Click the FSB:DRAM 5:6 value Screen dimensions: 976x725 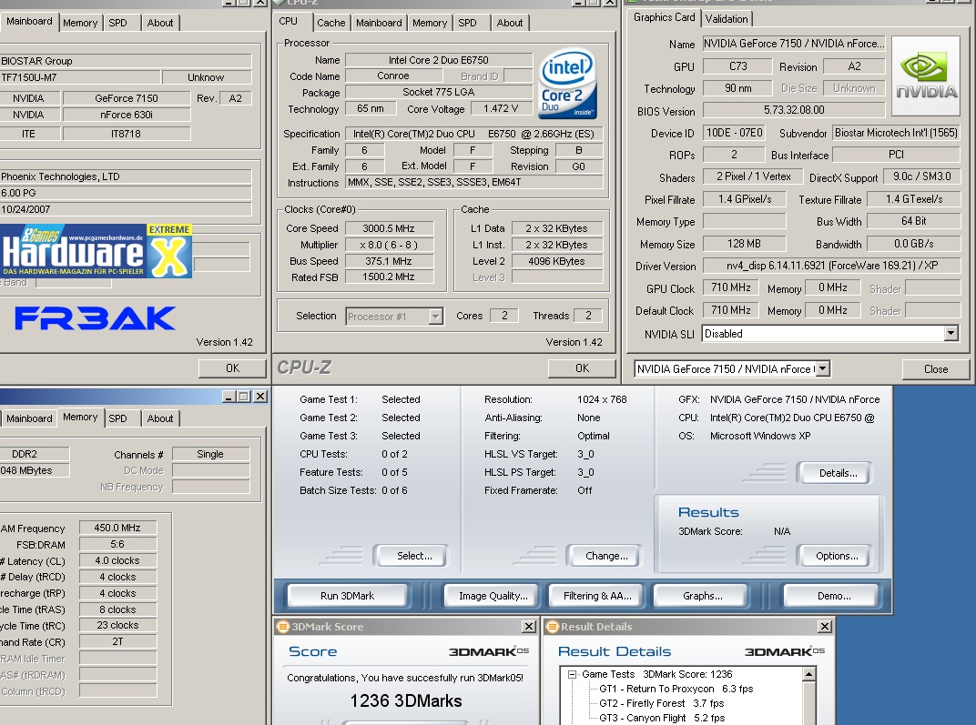click(x=117, y=544)
